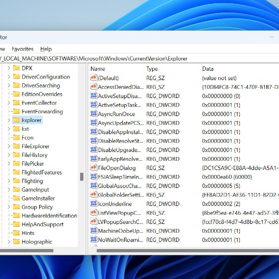Click the key tree vertical scrollbar thumb
279x279 pixels.
coord(82,177)
